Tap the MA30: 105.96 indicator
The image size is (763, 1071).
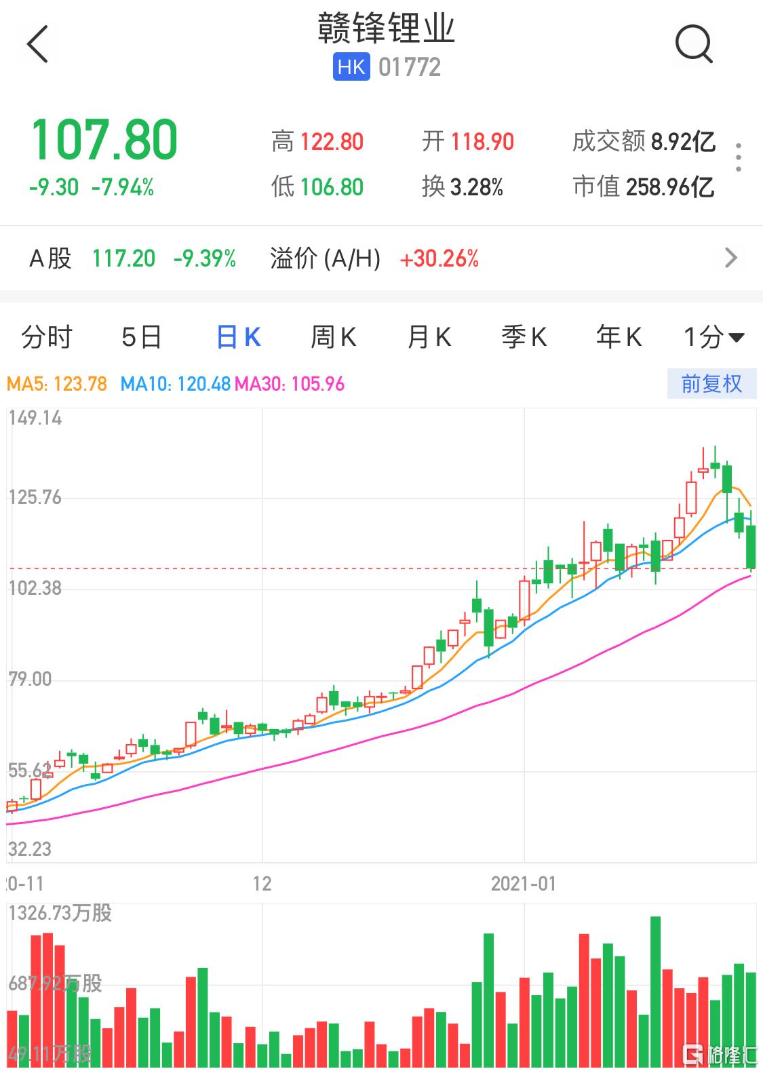click(290, 384)
